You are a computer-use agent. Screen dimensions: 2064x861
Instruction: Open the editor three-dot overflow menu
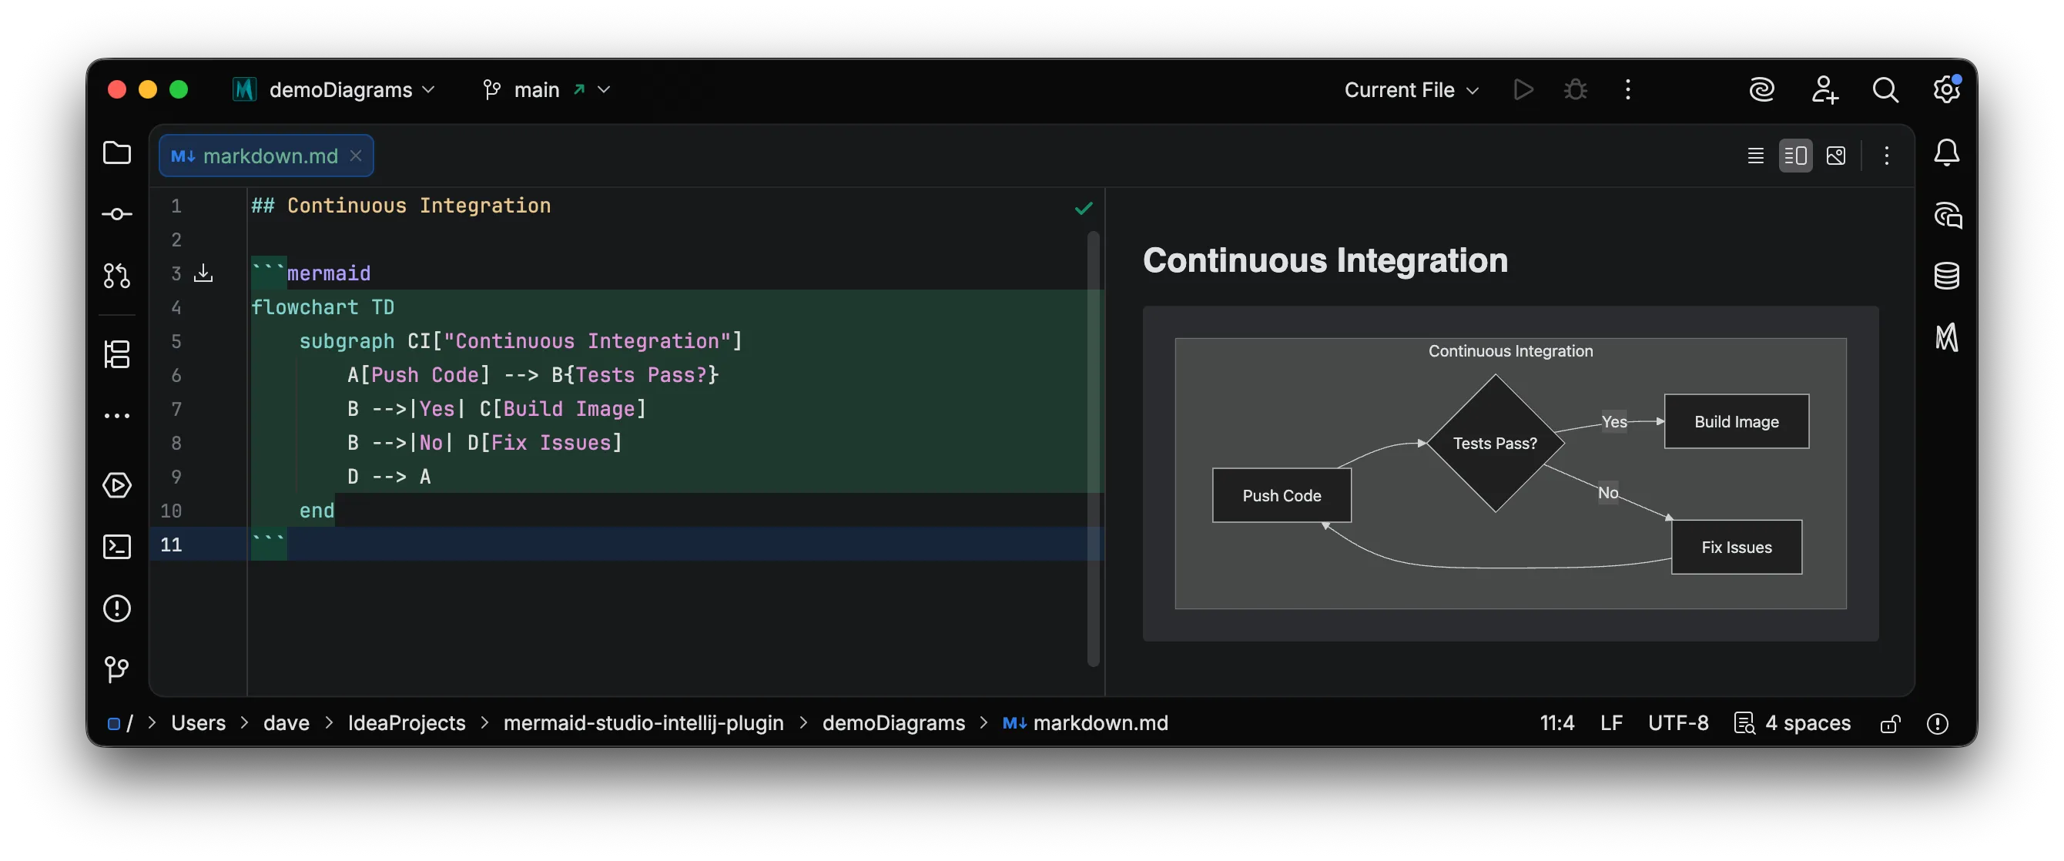[x=1887, y=156]
